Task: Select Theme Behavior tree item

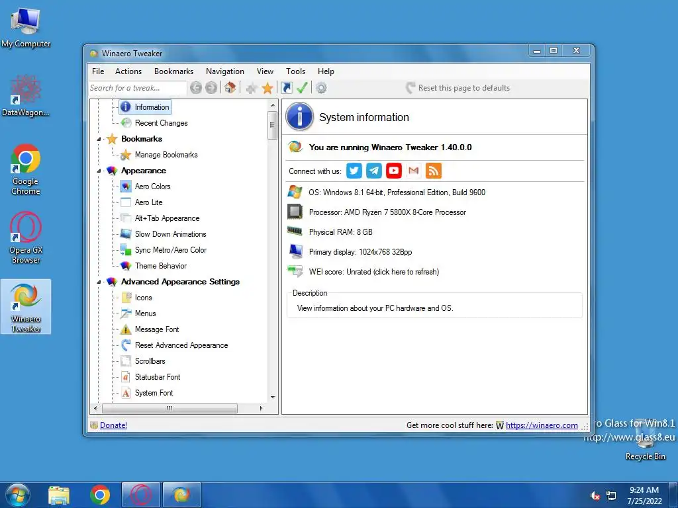Action: coord(161,266)
